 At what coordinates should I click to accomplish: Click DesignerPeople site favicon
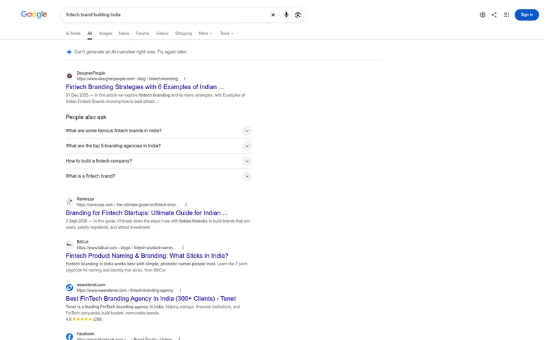69,76
